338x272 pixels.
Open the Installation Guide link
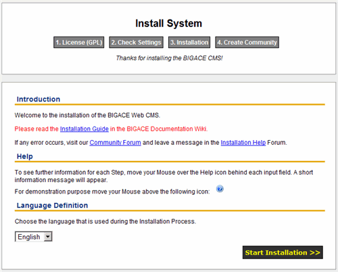click(84, 129)
